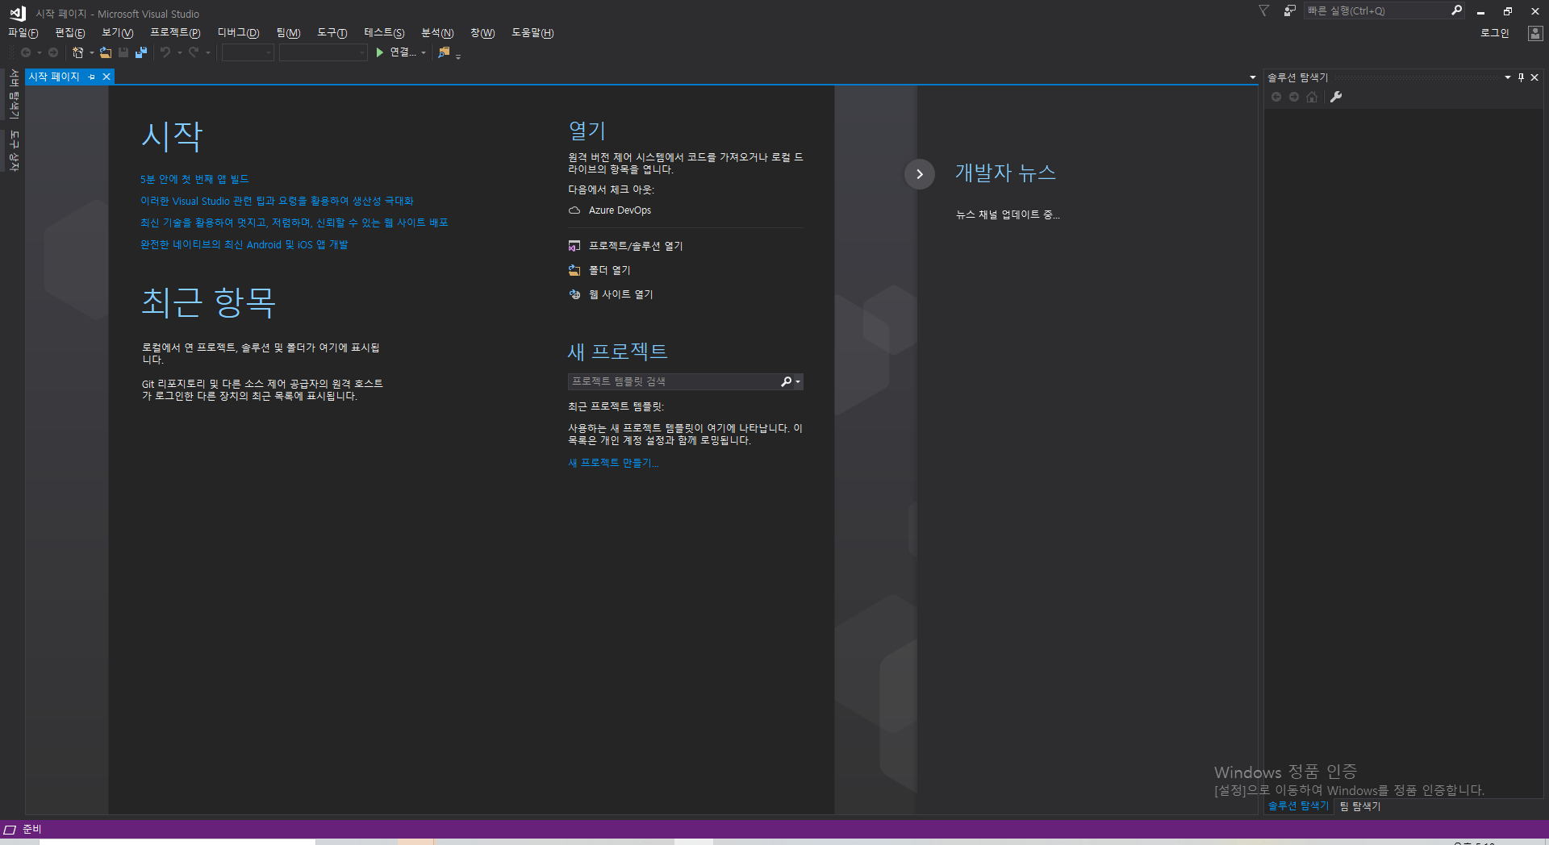Click the Solution Explorer properties wrench icon
Image resolution: width=1549 pixels, height=845 pixels.
tap(1336, 97)
